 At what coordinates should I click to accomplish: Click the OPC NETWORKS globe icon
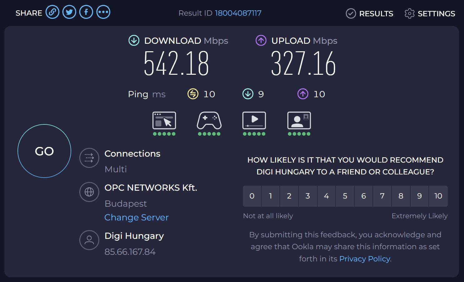[x=89, y=192]
